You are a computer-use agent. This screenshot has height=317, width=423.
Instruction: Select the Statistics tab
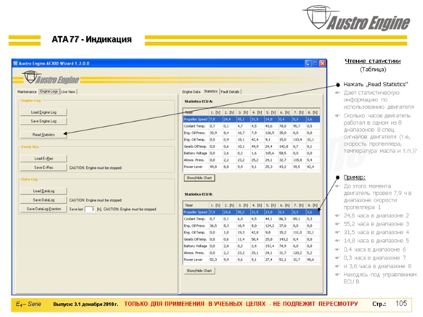pos(210,91)
